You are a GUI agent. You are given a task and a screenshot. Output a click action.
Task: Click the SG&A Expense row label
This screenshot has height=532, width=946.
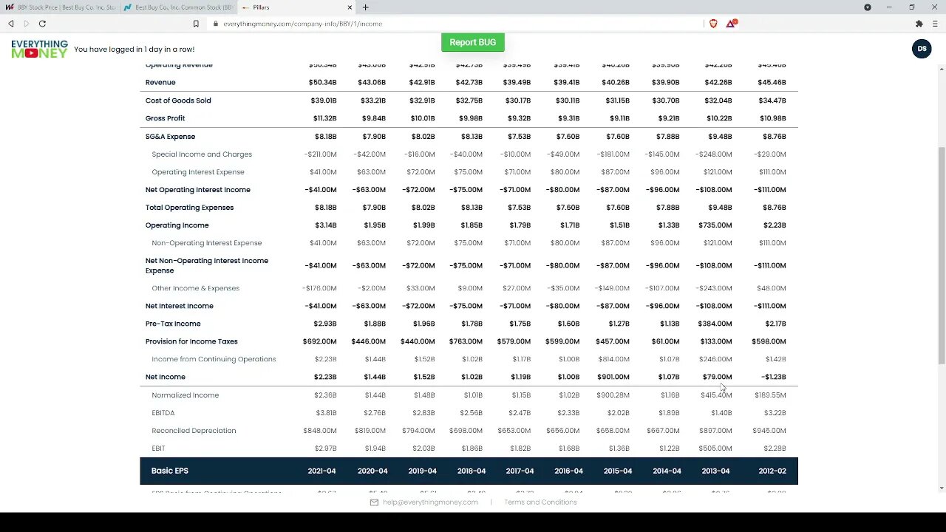170,137
